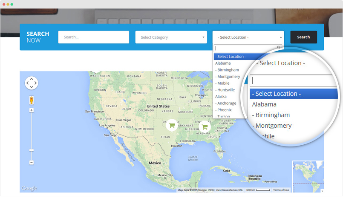
Task: Click the shopping cart marker near Oklahoma
Action: coord(172,125)
